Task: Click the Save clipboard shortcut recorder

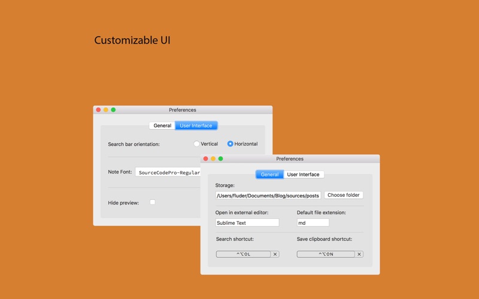Action: click(326, 254)
